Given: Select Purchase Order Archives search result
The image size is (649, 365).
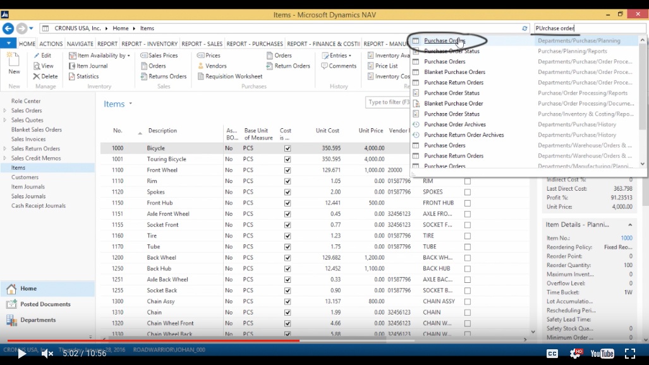Looking at the screenshot, I should pyautogui.click(x=455, y=124).
